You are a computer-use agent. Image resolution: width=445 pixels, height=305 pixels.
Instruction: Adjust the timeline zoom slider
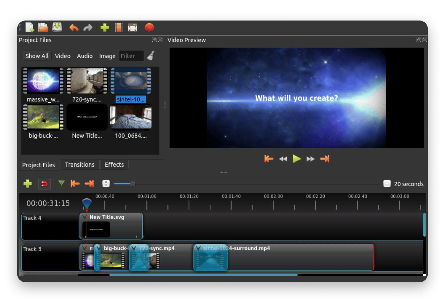coord(132,184)
